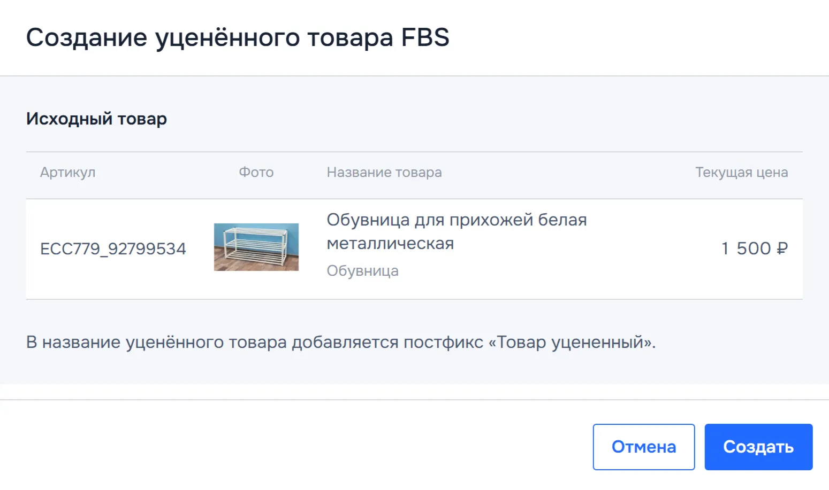Click article number ECC779_92799534
The height and width of the screenshot is (490, 829).
click(x=113, y=249)
